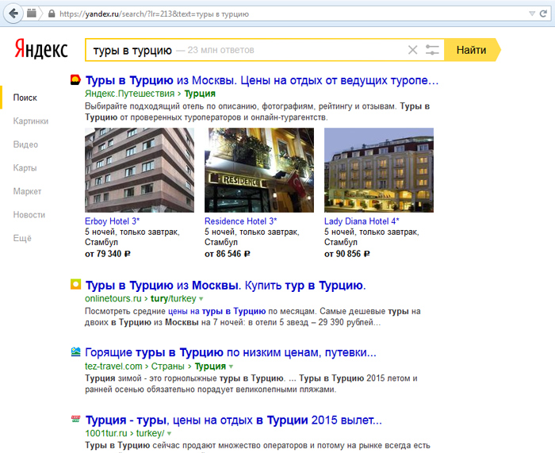555x453 pixels.
Task: Click the padlock icon in address bar
Action: tap(52, 14)
